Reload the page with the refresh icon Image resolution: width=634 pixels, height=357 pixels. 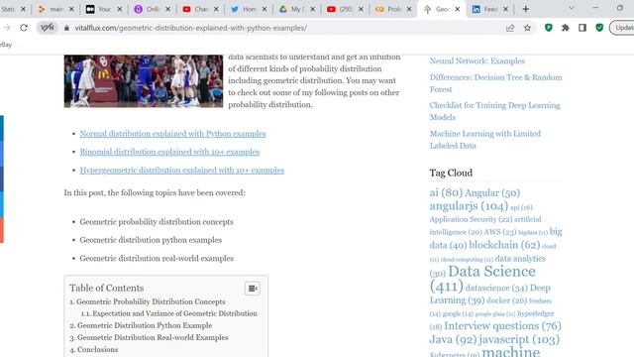[x=24, y=28]
